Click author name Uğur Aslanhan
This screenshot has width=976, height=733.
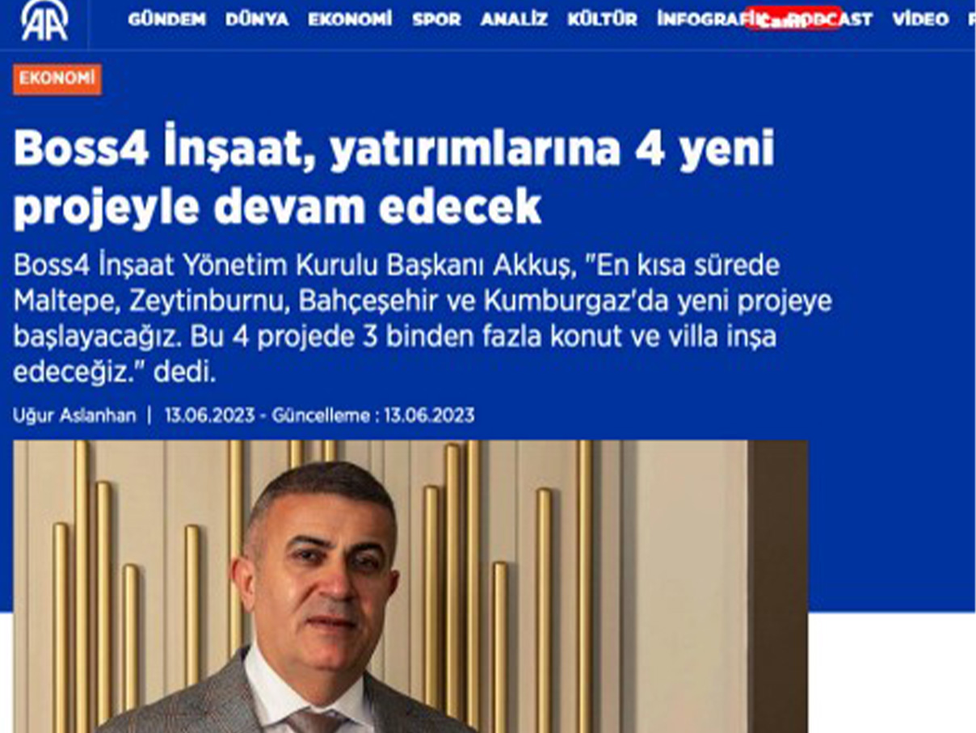click(x=74, y=416)
